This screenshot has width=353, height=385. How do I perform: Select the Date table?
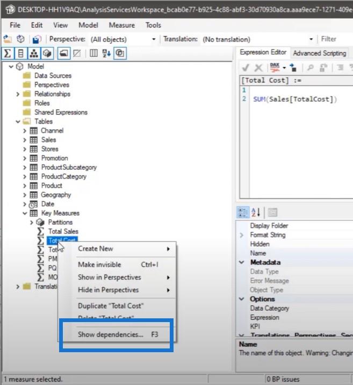click(48, 204)
